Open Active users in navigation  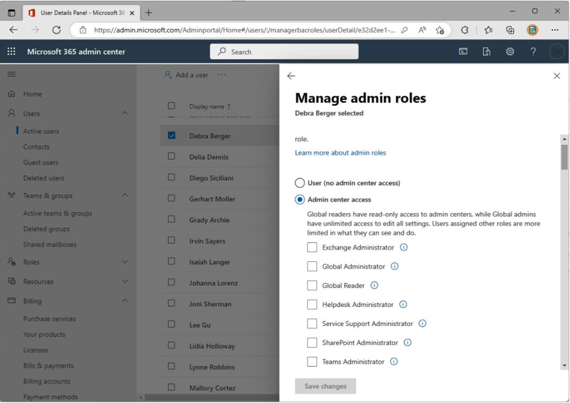click(41, 131)
